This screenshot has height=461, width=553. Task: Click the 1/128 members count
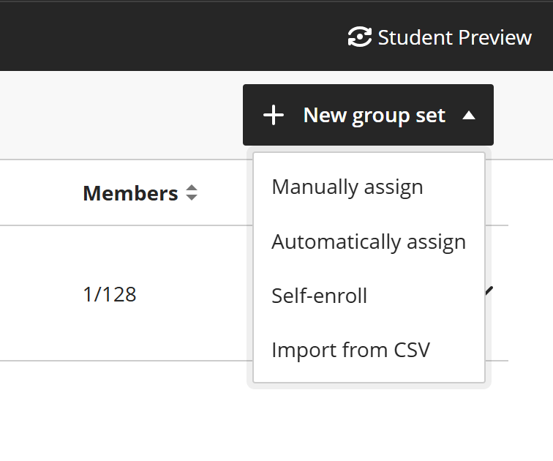[x=110, y=294]
